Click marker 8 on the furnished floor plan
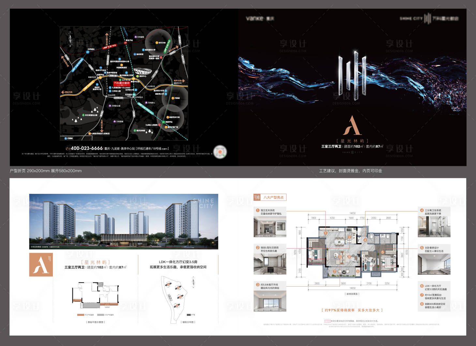 click(x=358, y=271)
